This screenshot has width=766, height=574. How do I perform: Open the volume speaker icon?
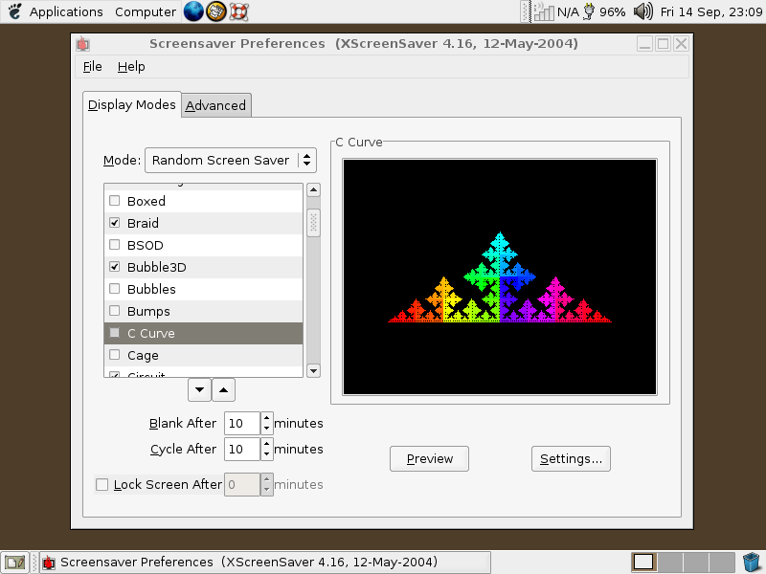click(642, 11)
